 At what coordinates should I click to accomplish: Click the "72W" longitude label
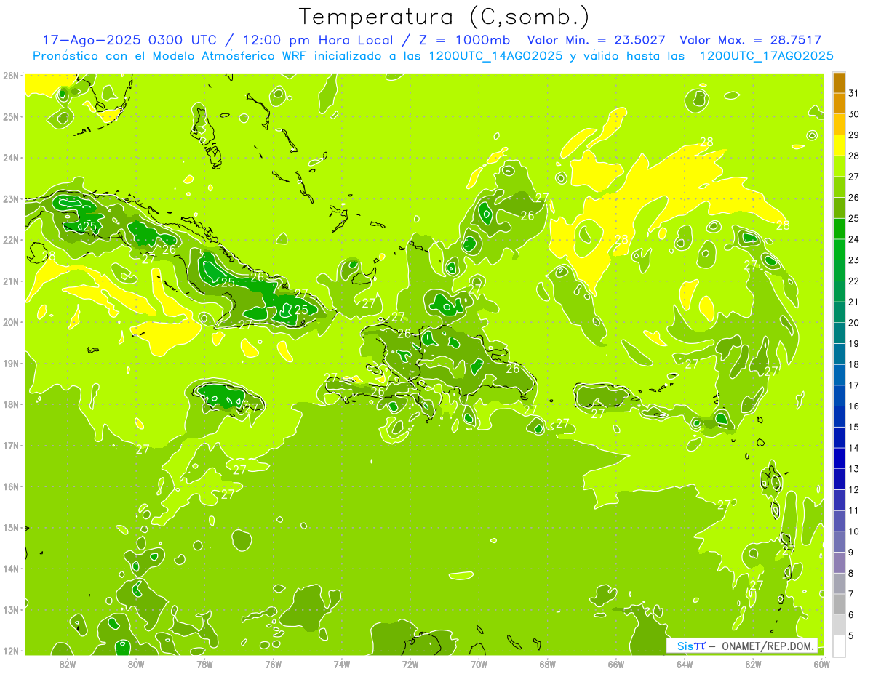410,664
